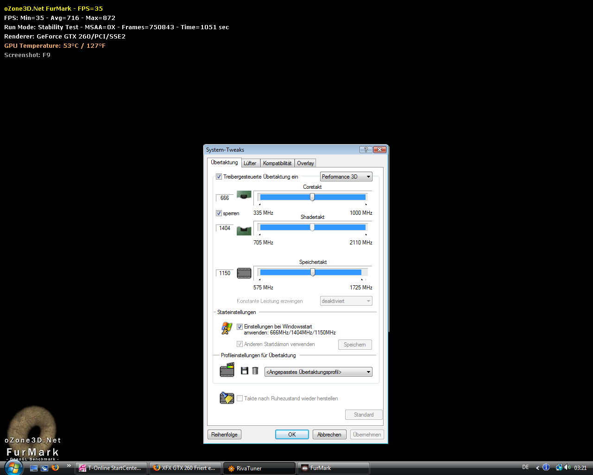Switch to the Lüfter tab
Screen dimensions: 593x475
click(x=250, y=163)
